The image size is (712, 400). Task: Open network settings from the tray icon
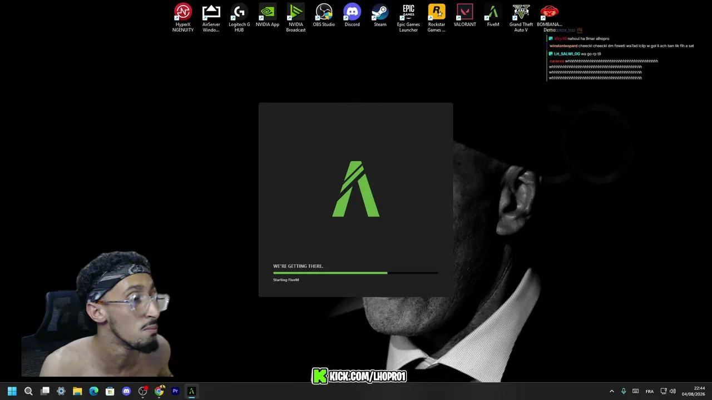pos(663,391)
